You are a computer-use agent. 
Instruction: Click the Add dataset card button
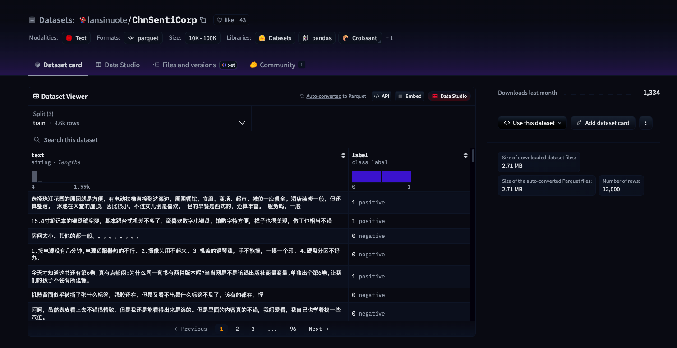[x=603, y=123]
